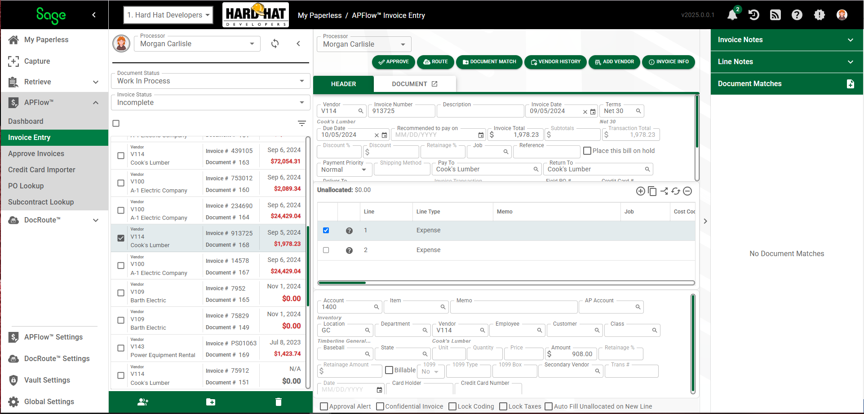Open the Invoice Status Incomplete dropdown

coord(211,102)
